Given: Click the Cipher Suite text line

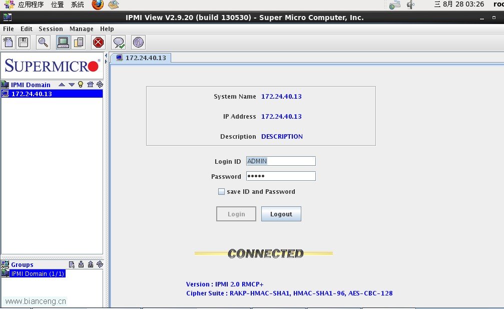Looking at the screenshot, I should (x=289, y=293).
